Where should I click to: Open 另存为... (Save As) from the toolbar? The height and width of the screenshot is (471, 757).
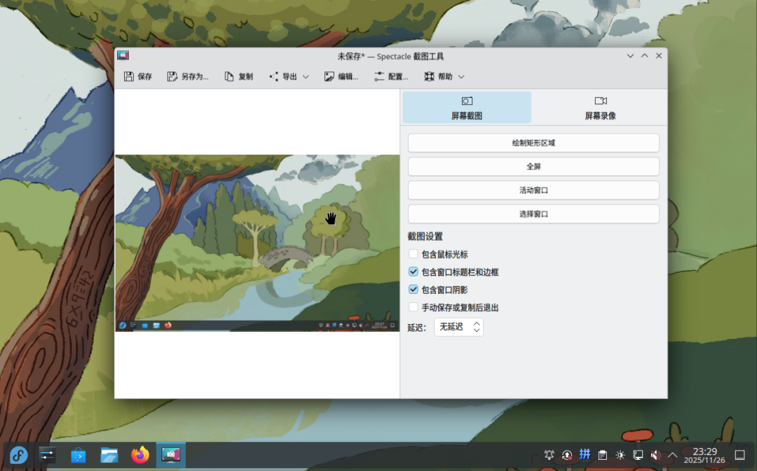(x=188, y=77)
